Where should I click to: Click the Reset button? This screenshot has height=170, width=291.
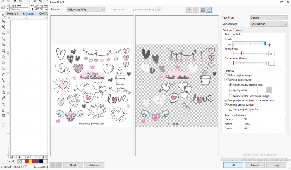coord(73,165)
